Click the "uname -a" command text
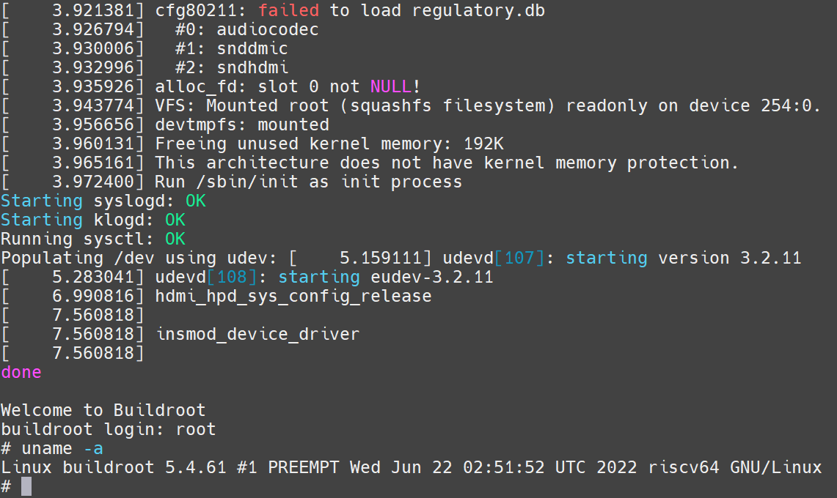The width and height of the screenshot is (837, 498). (x=62, y=448)
